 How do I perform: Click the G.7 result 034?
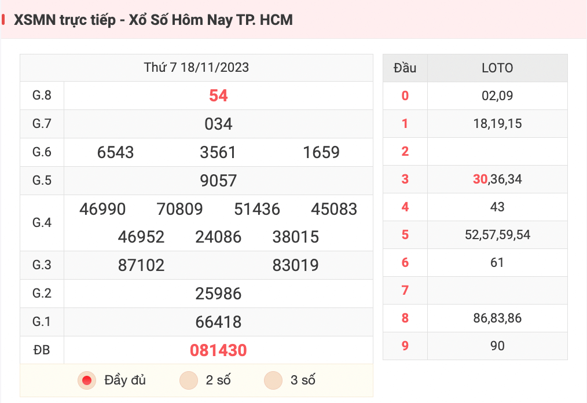(218, 124)
